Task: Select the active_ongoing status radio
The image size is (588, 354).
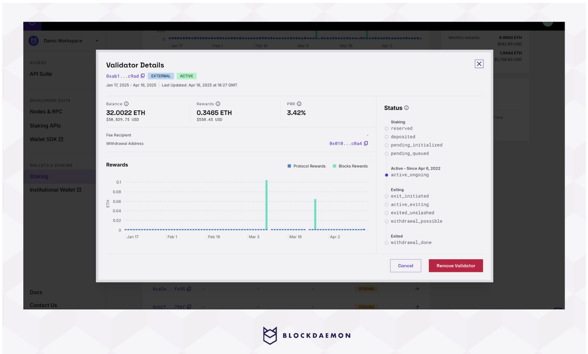Action: (x=387, y=175)
